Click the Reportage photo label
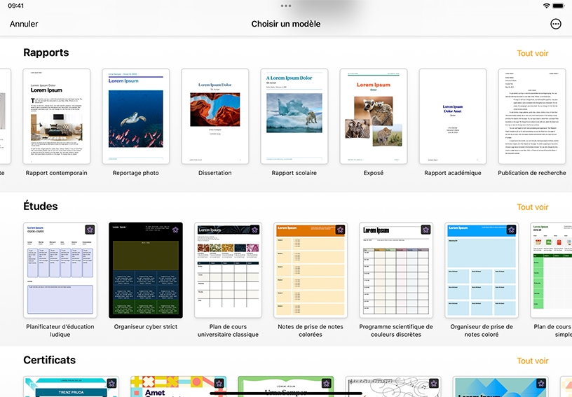 point(136,173)
